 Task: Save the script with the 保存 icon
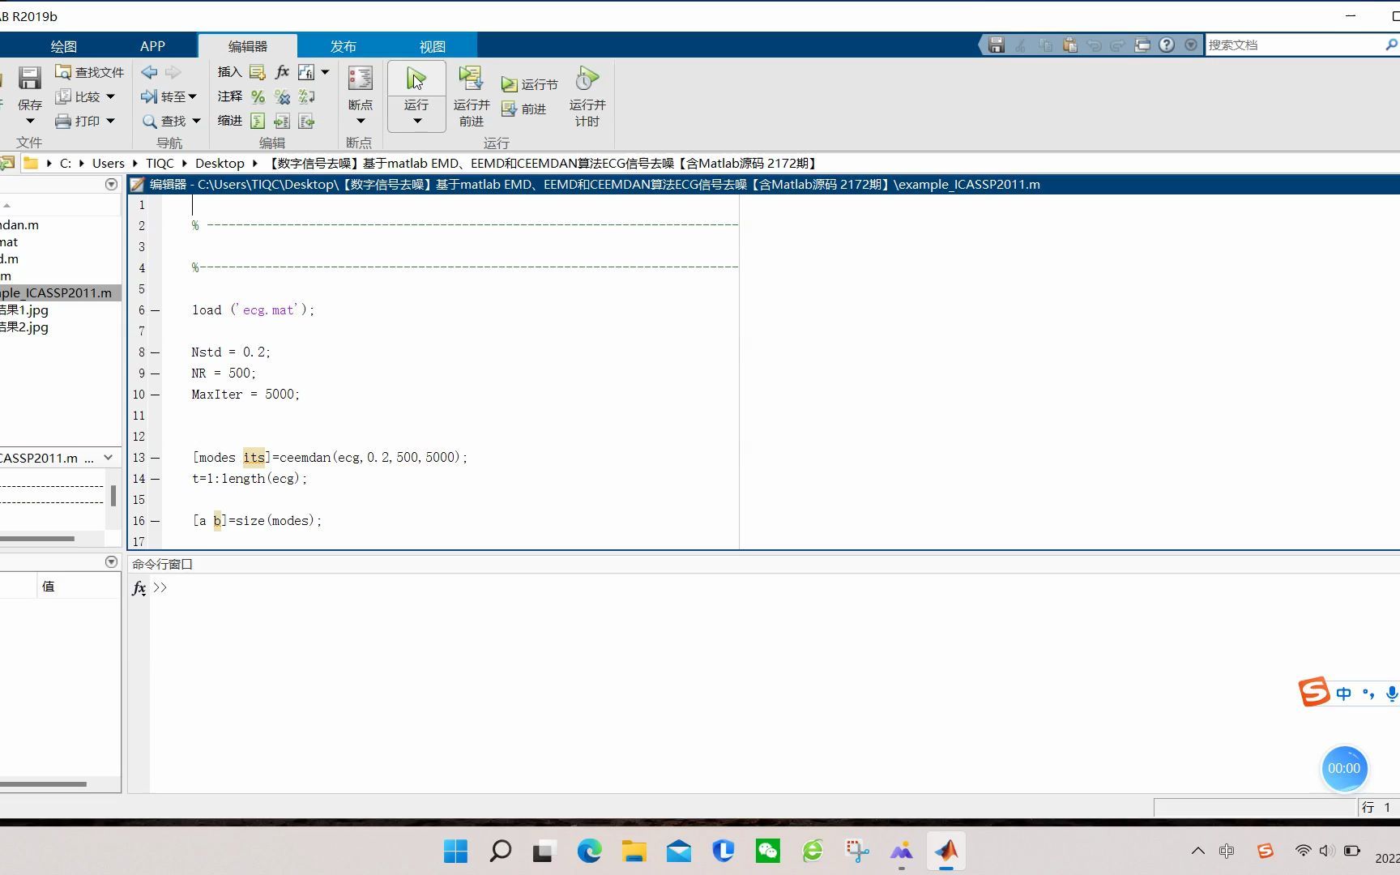pyautogui.click(x=29, y=79)
